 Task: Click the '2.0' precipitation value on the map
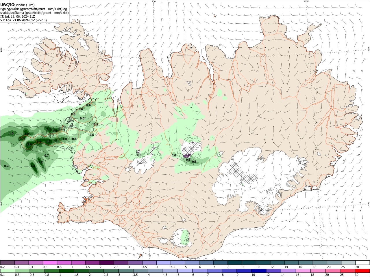29,144
